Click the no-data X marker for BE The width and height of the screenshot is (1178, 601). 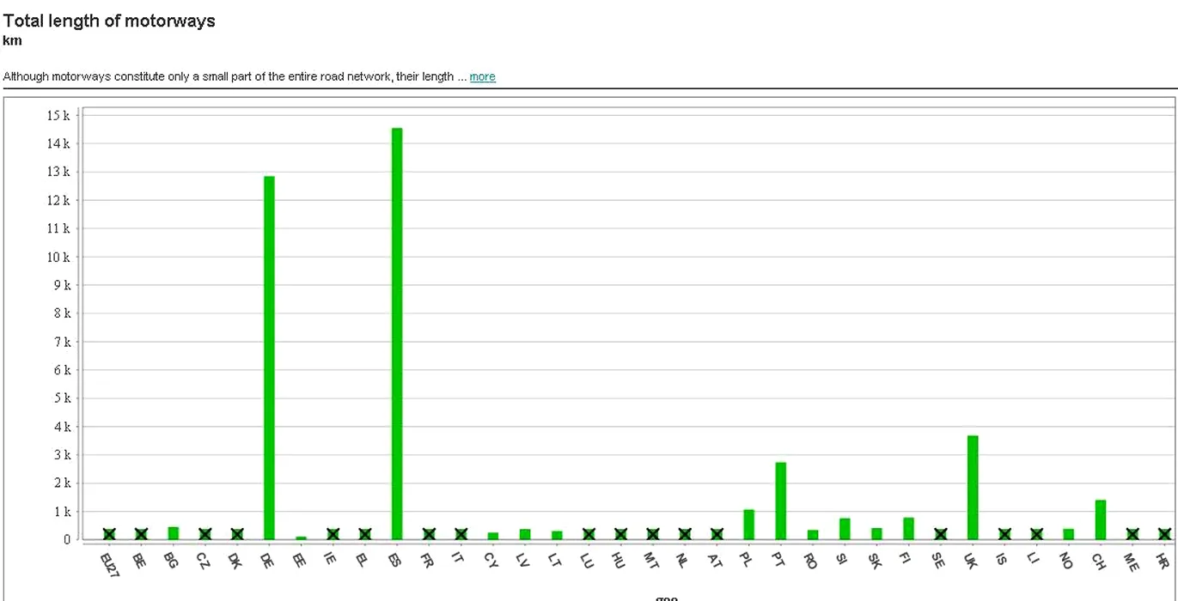[141, 534]
